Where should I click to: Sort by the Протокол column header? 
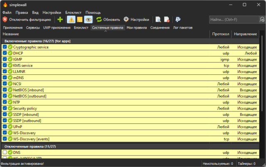(x=221, y=34)
